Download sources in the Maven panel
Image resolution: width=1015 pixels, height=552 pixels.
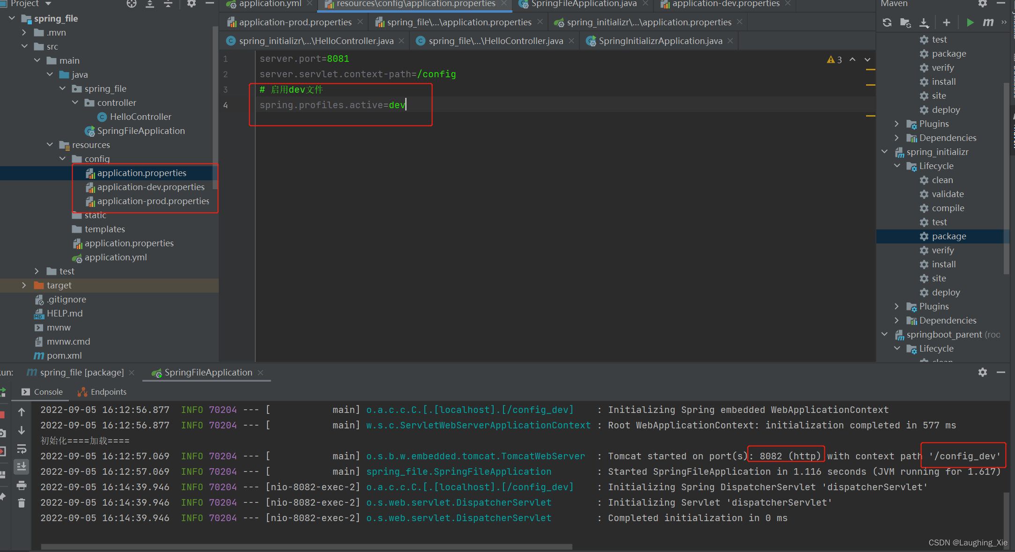pos(925,22)
